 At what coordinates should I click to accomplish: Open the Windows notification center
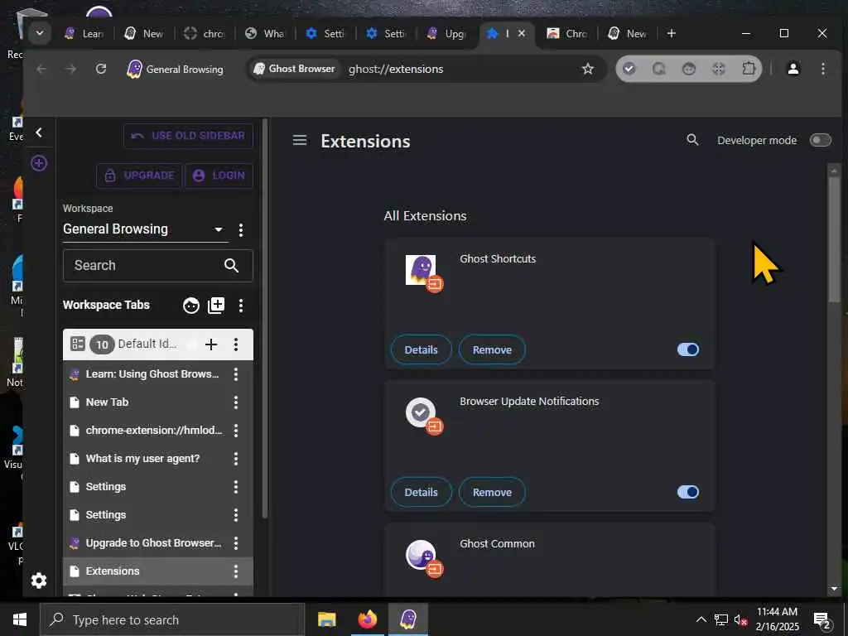[822, 619]
